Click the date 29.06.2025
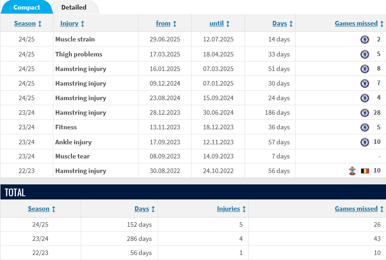Screen dimensions: 386x260 click(165, 39)
